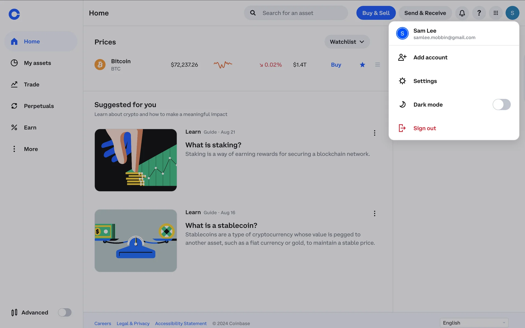Viewport: 525px width, 328px height.
Task: Click the Coinbase logo icon
Action: pyautogui.click(x=14, y=14)
